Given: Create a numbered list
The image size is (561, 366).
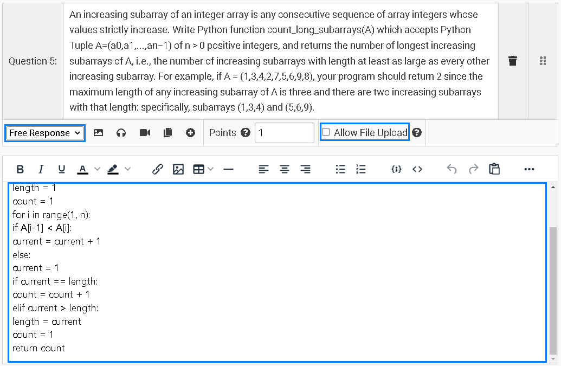Looking at the screenshot, I should pos(361,169).
